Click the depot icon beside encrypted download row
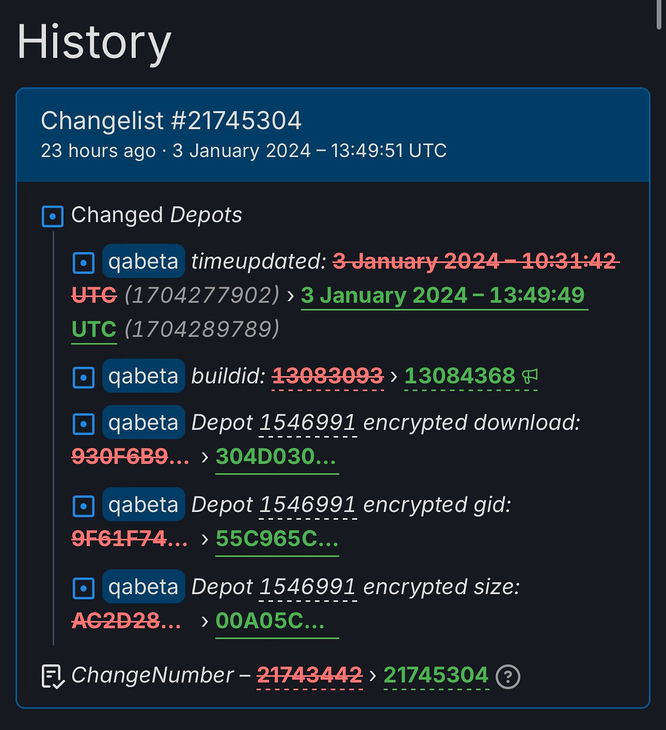Image resolution: width=666 pixels, height=730 pixels. (84, 424)
